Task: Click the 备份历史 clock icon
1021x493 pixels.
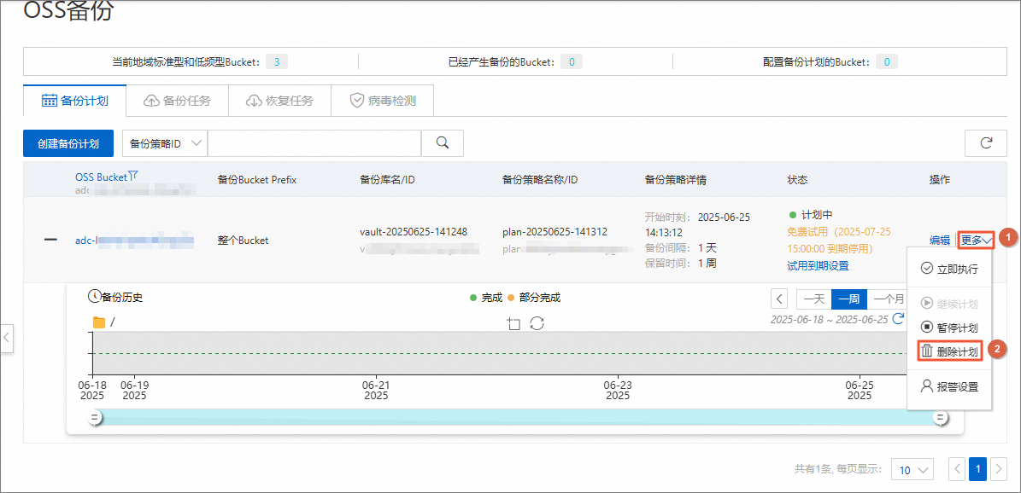Action: 95,297
